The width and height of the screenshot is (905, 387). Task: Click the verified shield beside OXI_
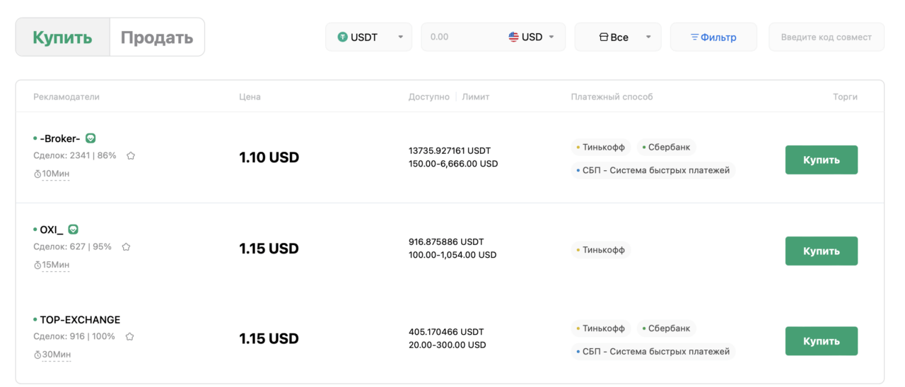73,230
